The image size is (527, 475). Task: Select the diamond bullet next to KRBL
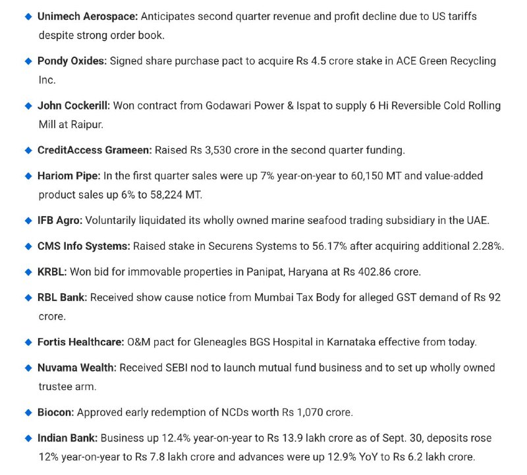[x=28, y=271]
